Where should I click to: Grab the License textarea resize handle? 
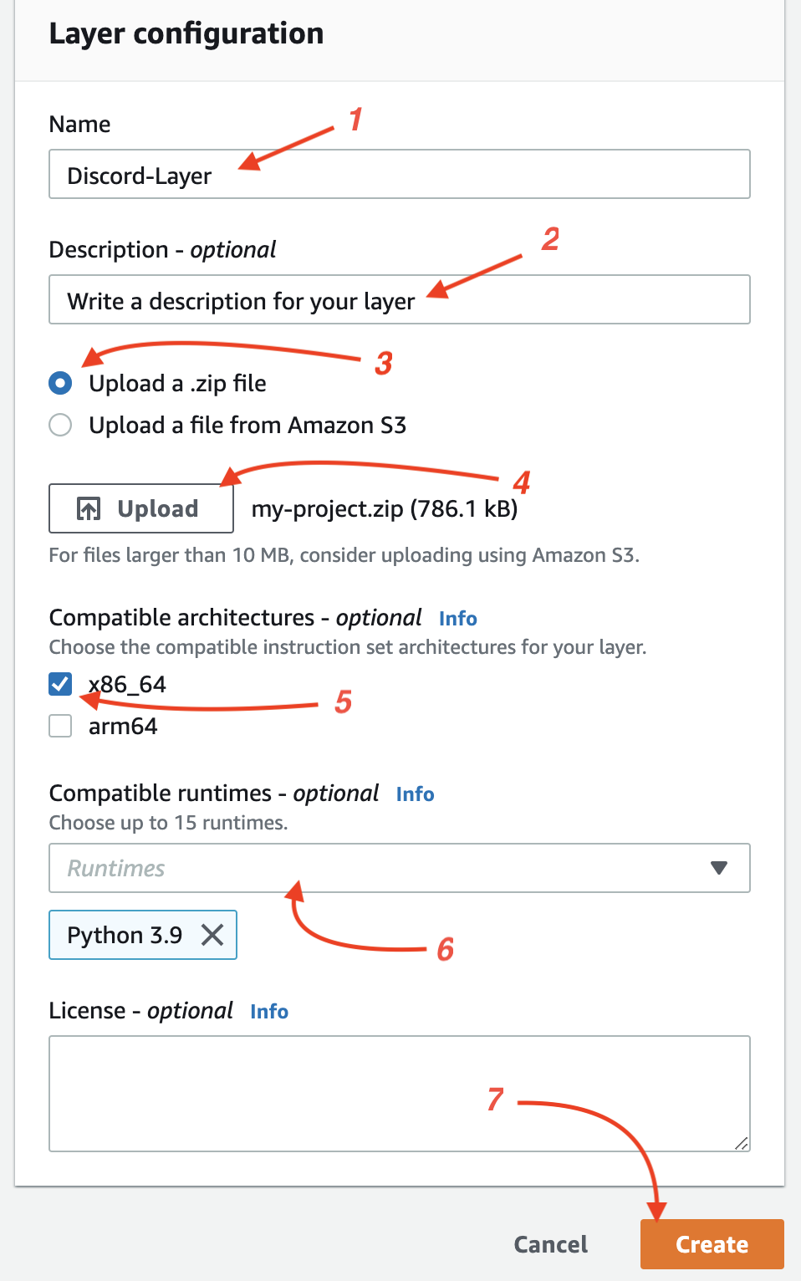pyautogui.click(x=742, y=1143)
